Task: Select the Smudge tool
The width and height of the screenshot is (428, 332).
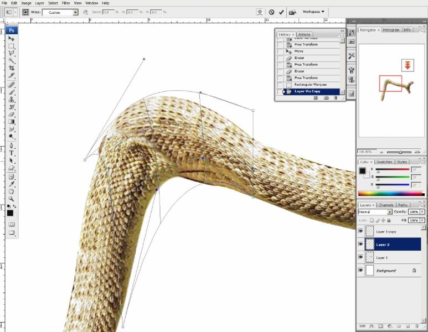Action: [x=11, y=129]
